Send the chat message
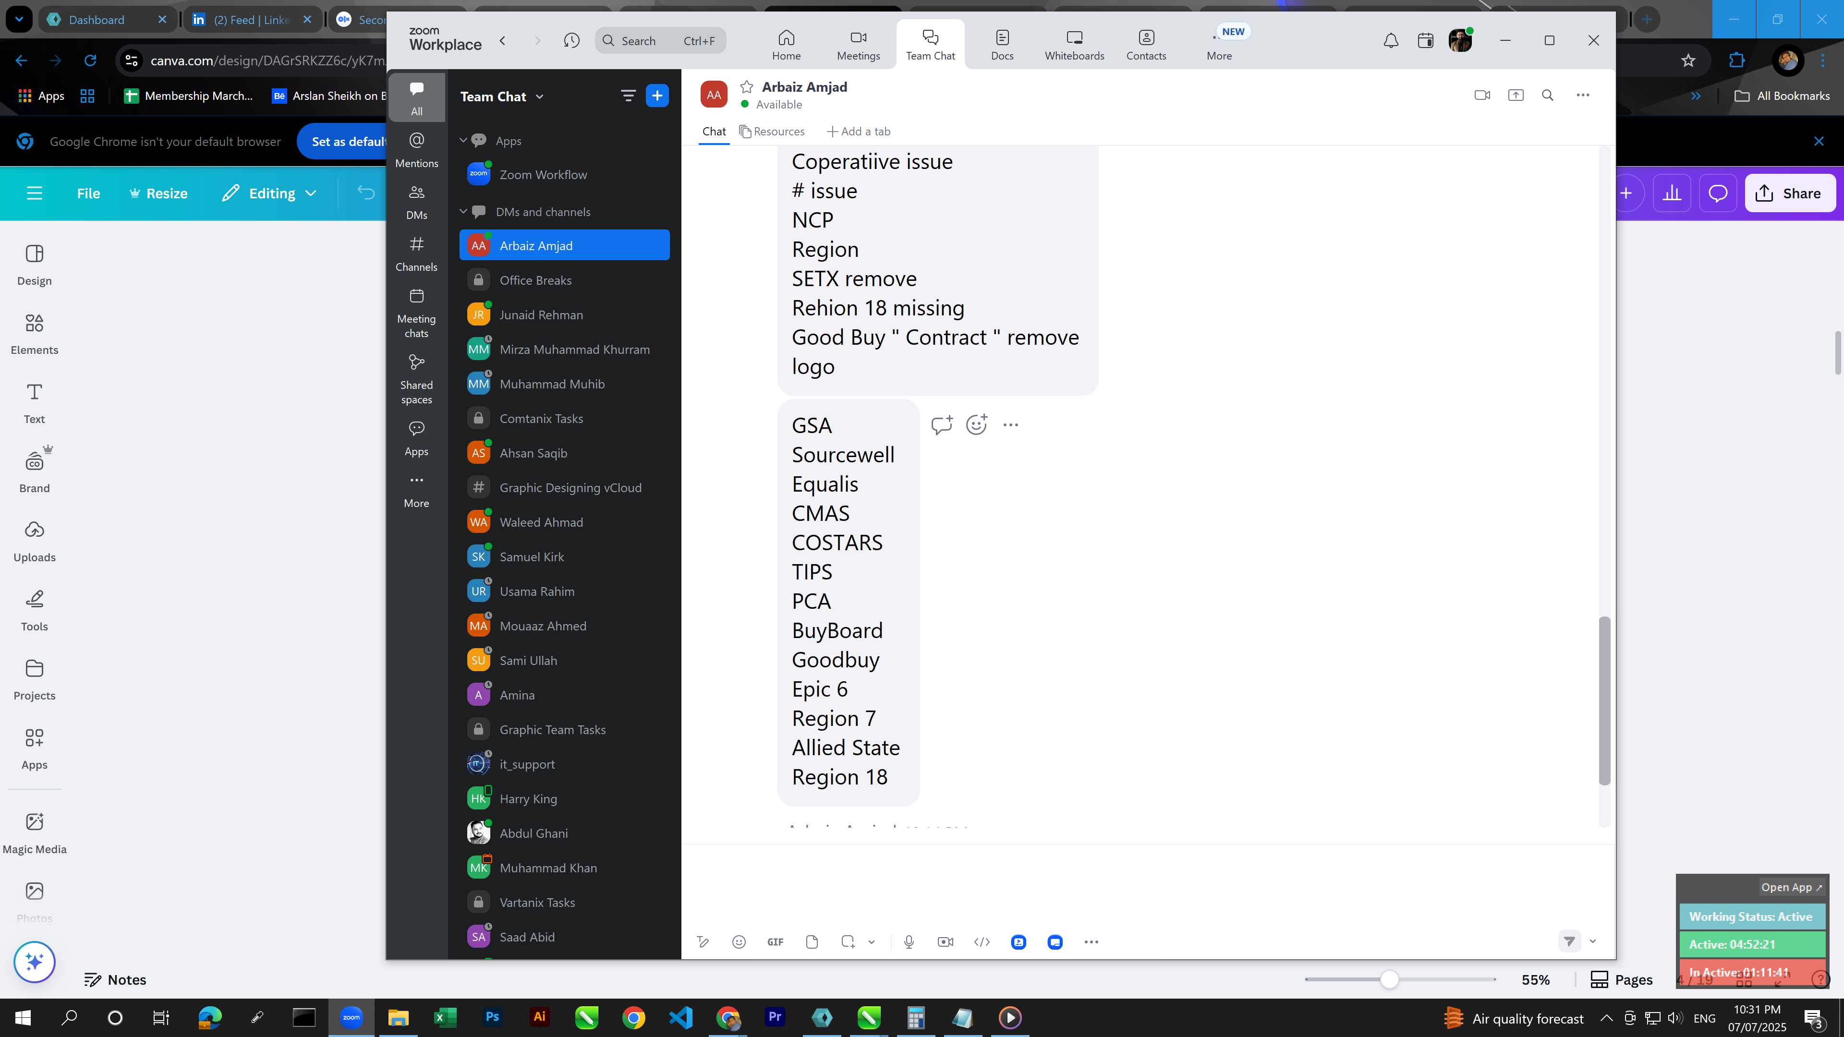The height and width of the screenshot is (1037, 1844). [1569, 941]
